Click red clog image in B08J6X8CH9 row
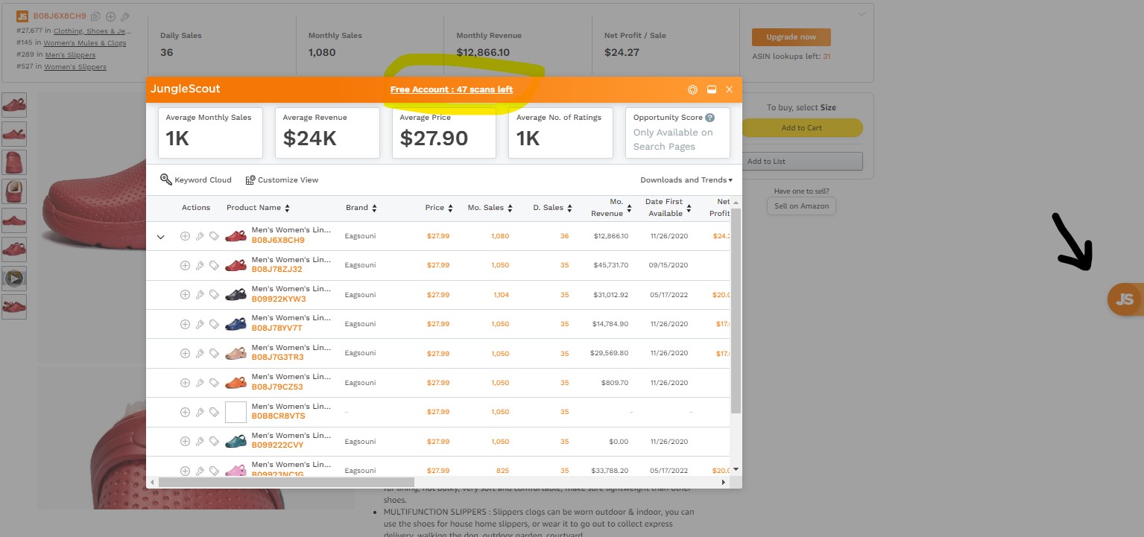The height and width of the screenshot is (537, 1144). click(236, 236)
